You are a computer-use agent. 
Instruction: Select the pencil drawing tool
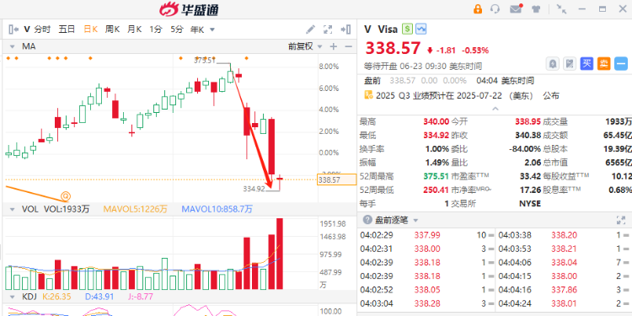pos(310,29)
